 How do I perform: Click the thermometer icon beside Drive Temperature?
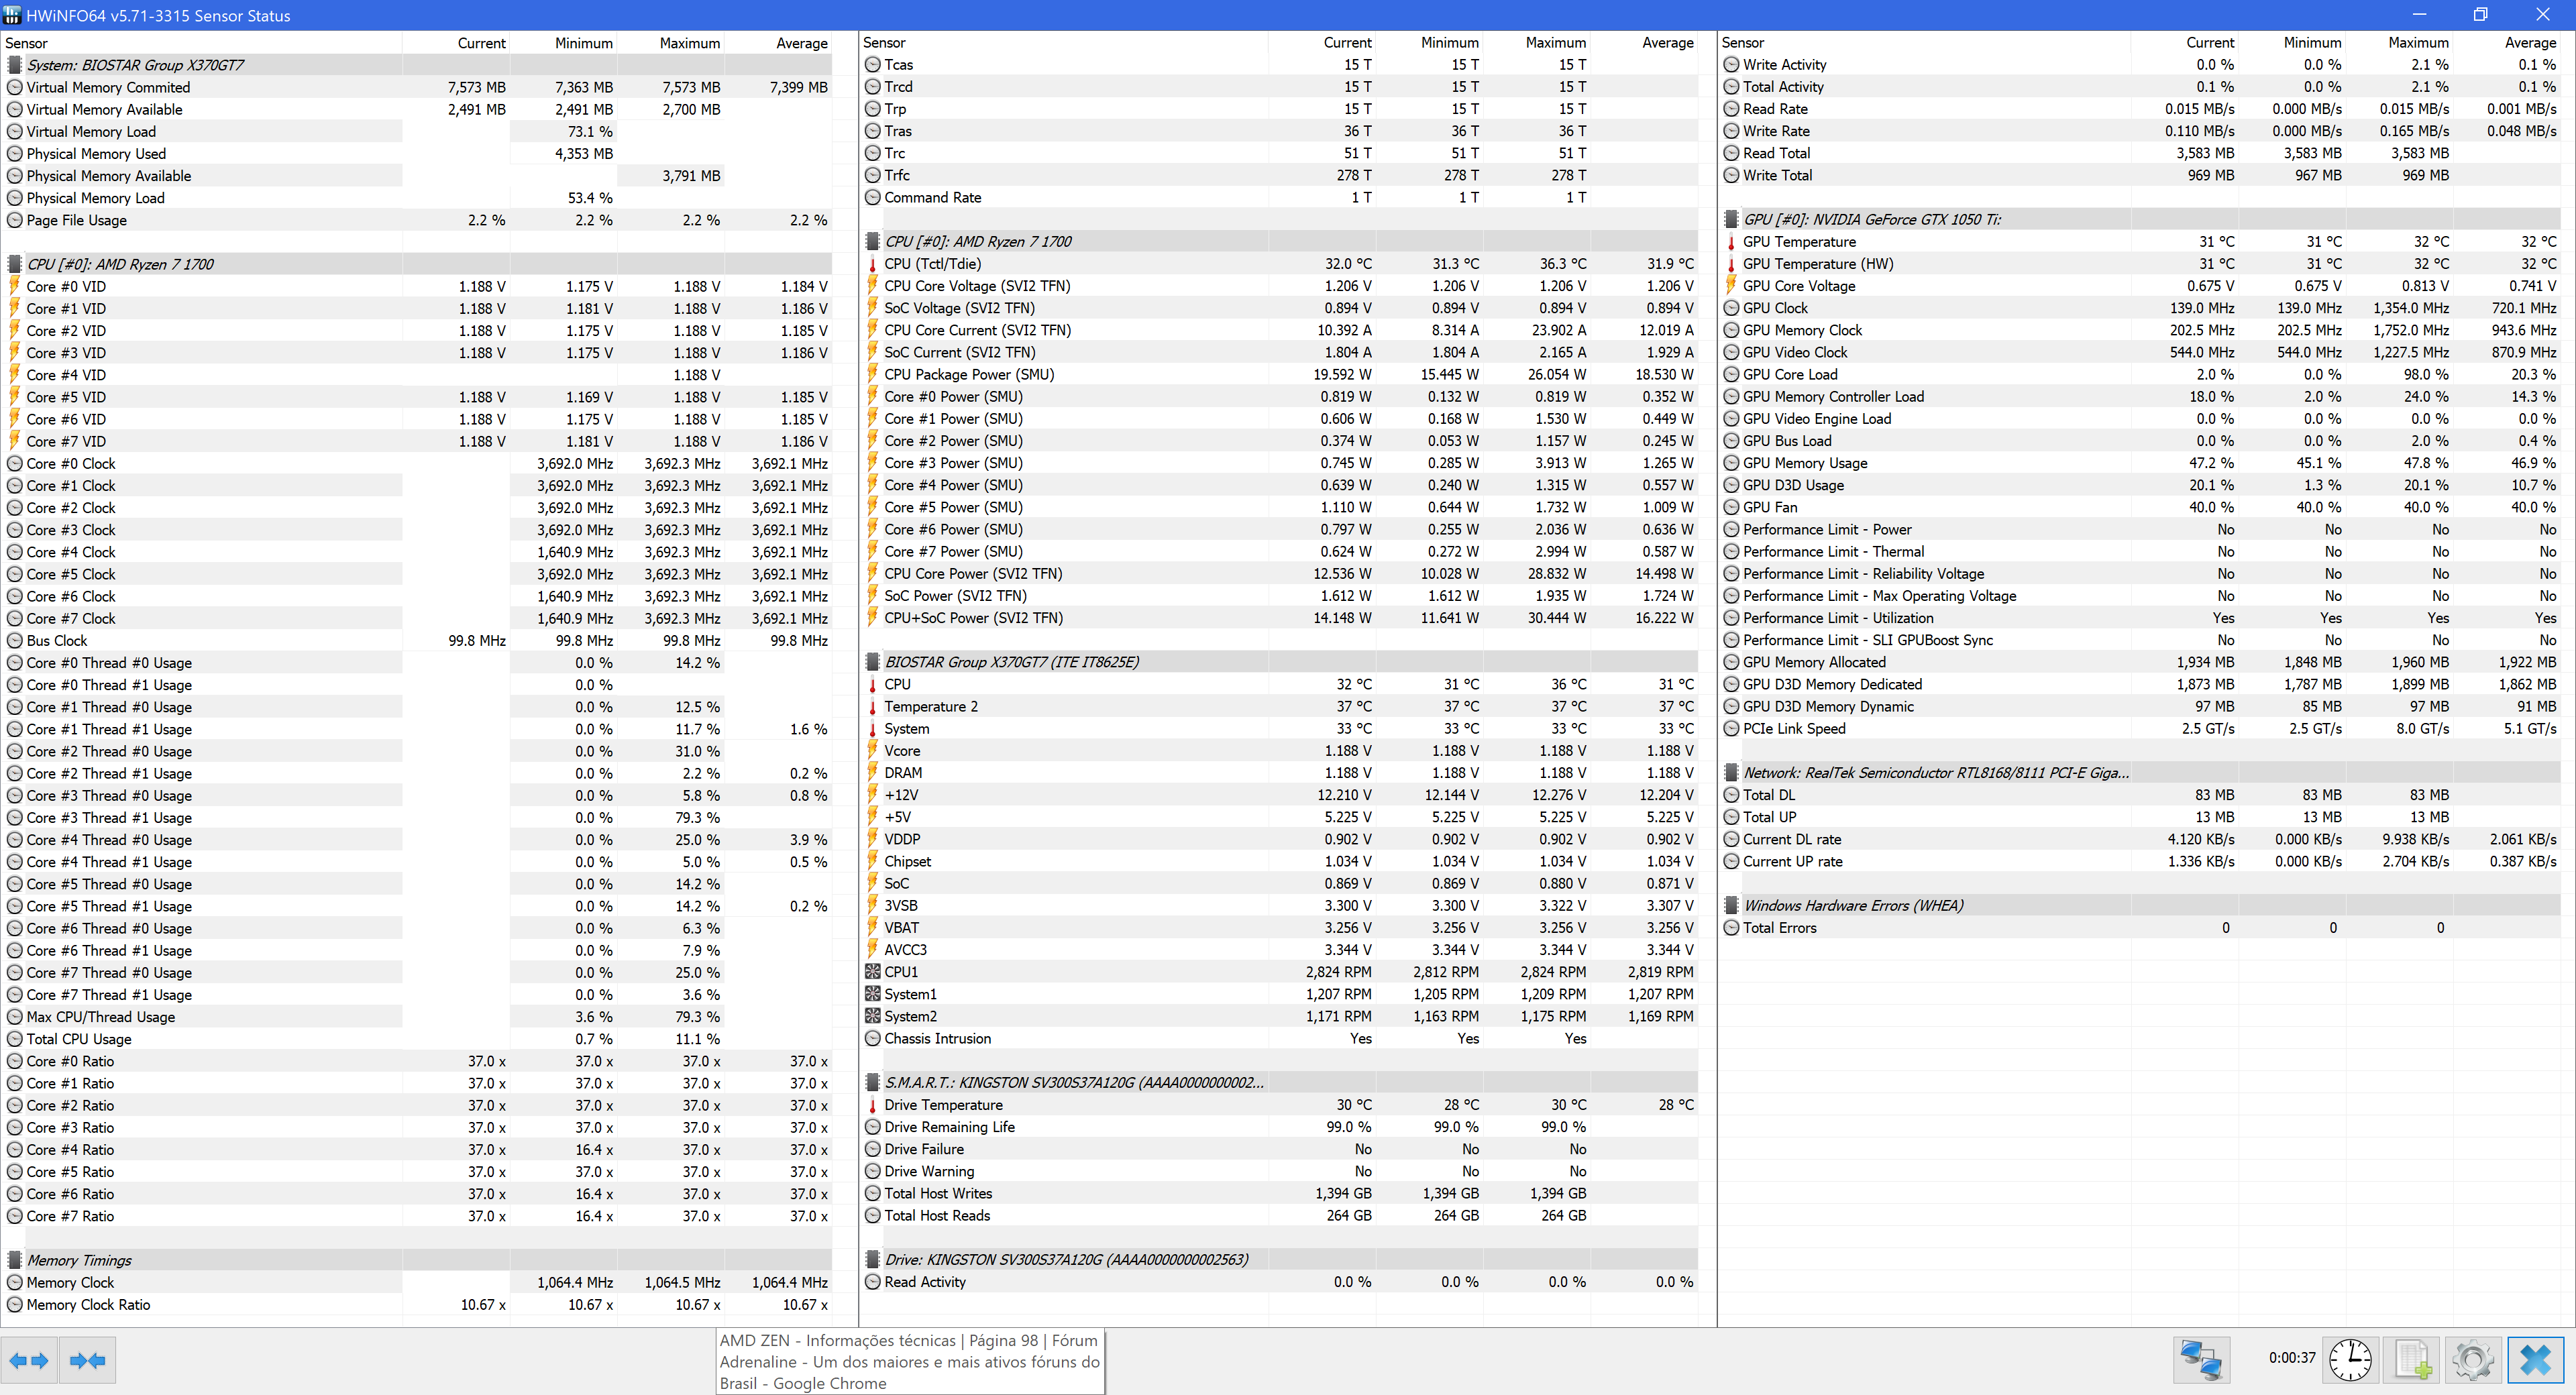click(x=872, y=1105)
